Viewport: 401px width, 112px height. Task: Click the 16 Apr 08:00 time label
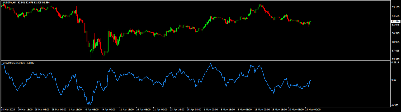(x=144, y=109)
